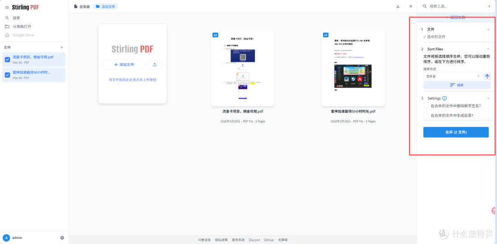The width and height of the screenshot is (497, 244).
Task: Uncheck 雷神加速器领50小时时... in file list
Action: 8,75
